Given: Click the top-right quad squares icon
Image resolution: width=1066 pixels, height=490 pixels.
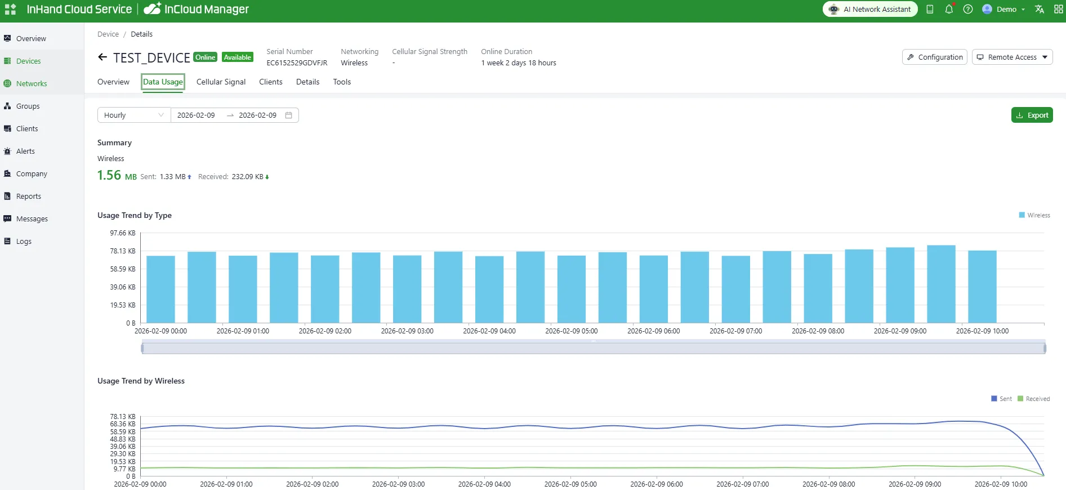Looking at the screenshot, I should click(1058, 9).
